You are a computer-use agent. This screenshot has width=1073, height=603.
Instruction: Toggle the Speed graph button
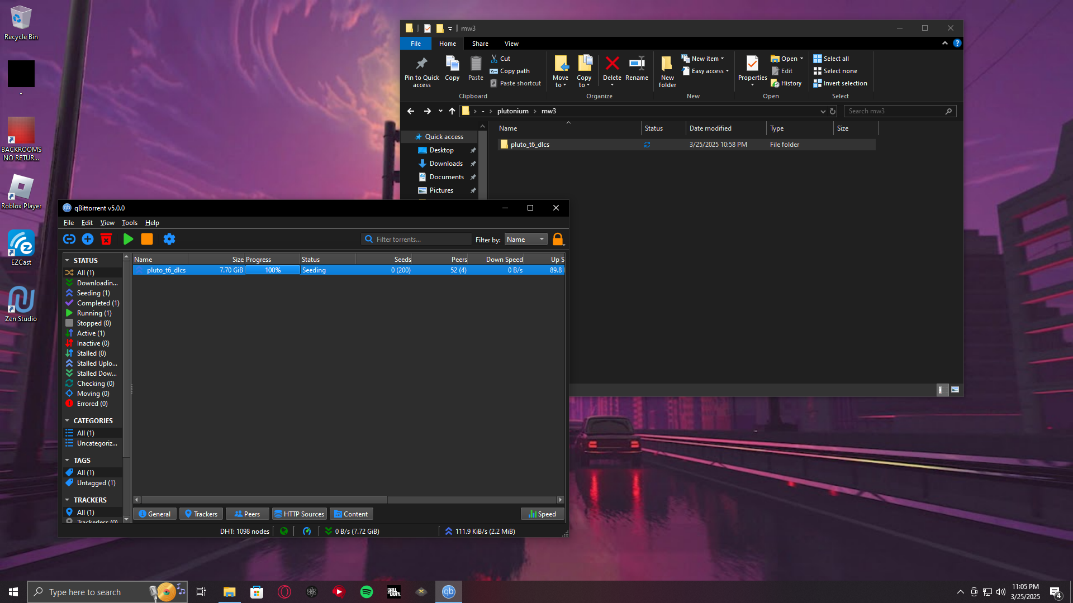coord(542,514)
